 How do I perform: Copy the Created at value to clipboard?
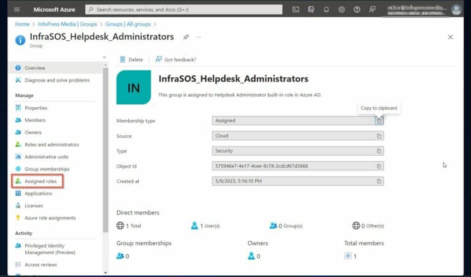tap(379, 181)
